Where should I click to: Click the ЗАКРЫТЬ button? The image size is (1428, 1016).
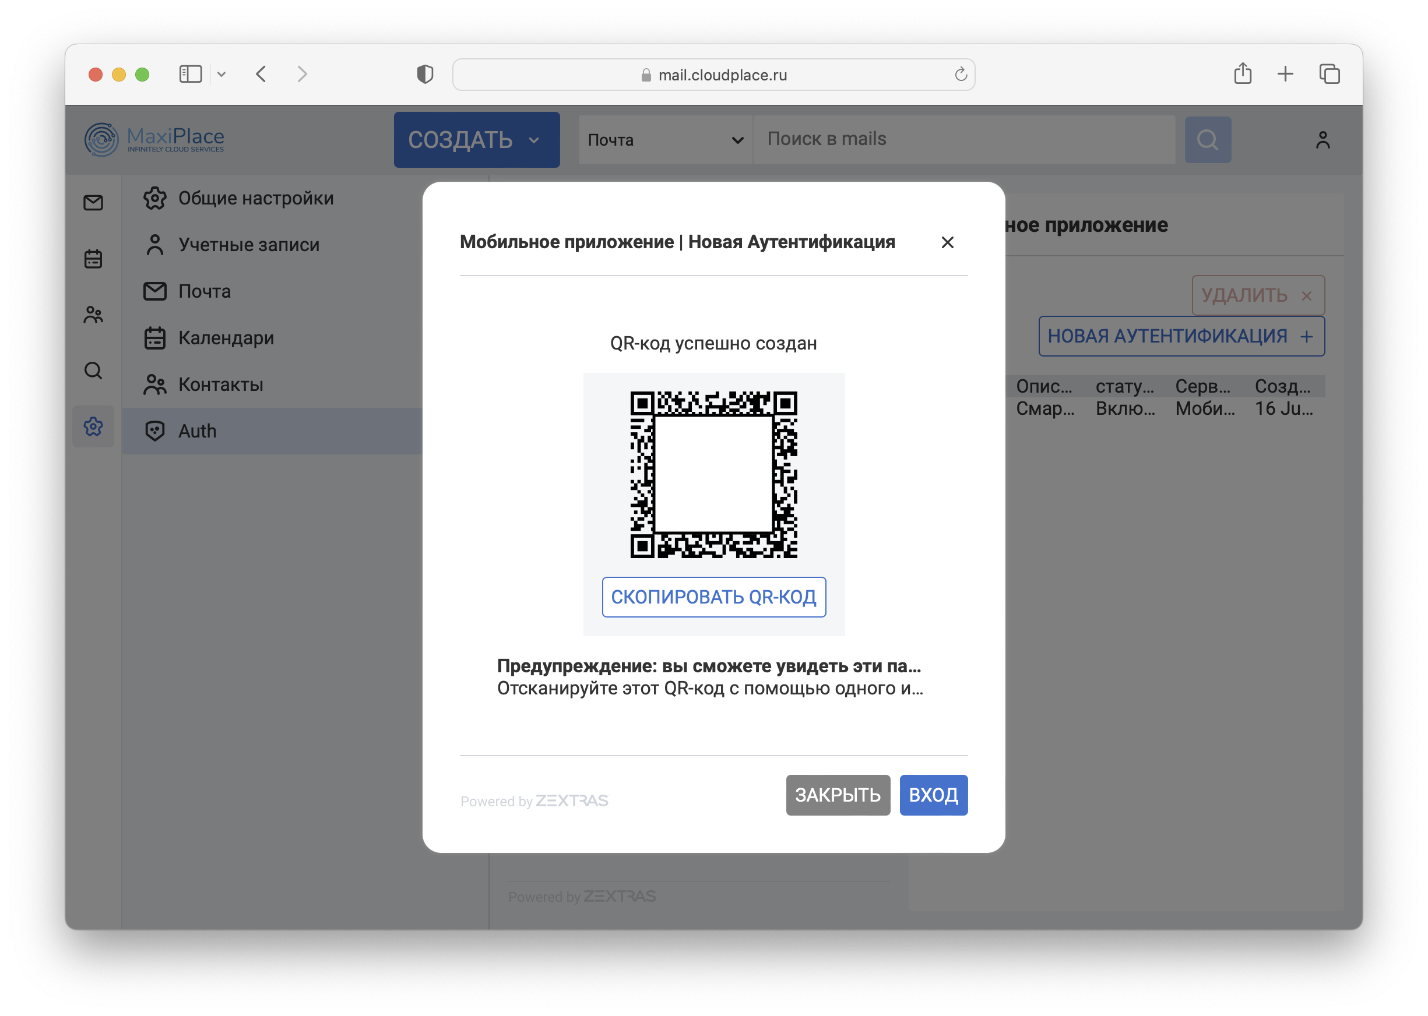point(838,795)
